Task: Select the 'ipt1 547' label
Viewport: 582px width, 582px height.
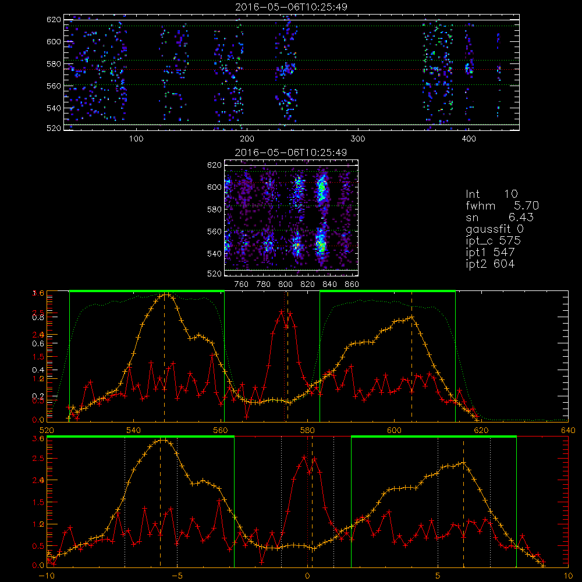Action: click(x=490, y=253)
